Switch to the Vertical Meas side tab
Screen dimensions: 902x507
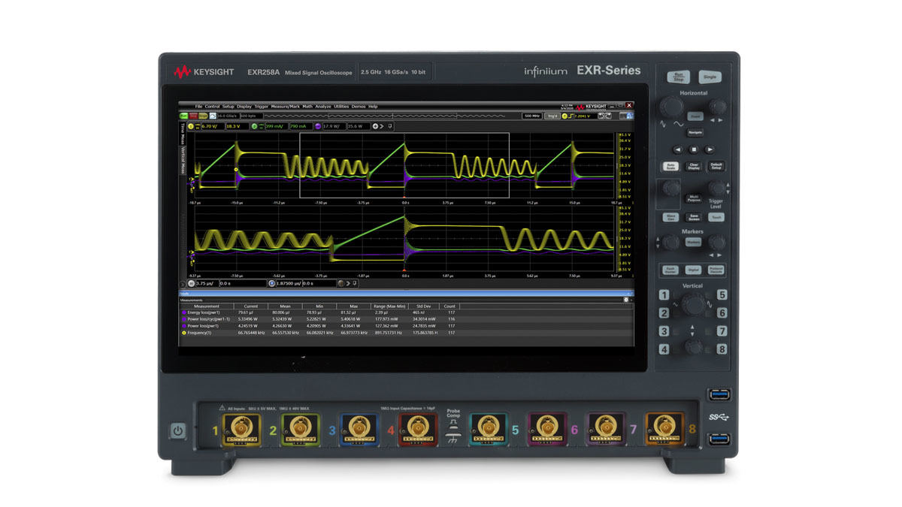pos(182,160)
